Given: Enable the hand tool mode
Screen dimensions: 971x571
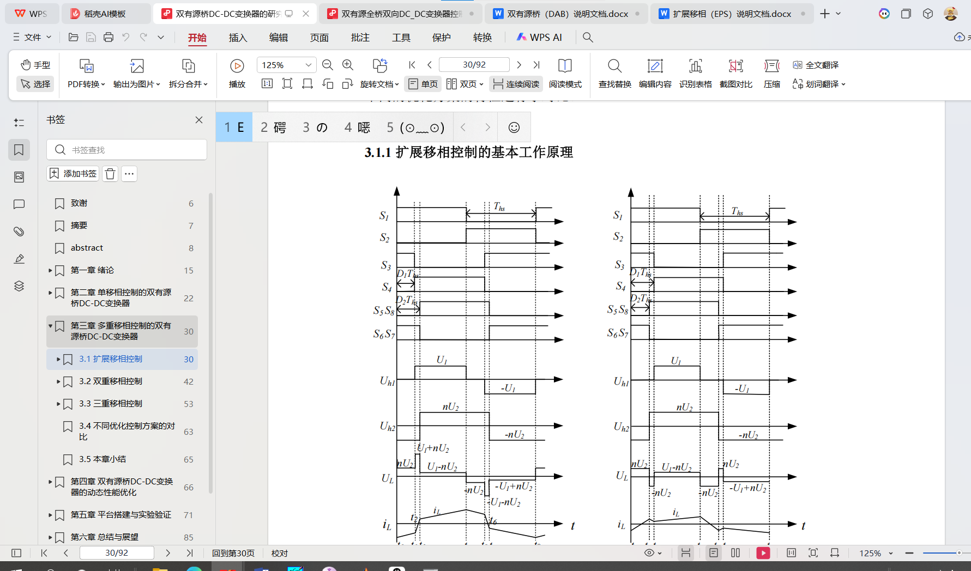Looking at the screenshot, I should (35, 65).
